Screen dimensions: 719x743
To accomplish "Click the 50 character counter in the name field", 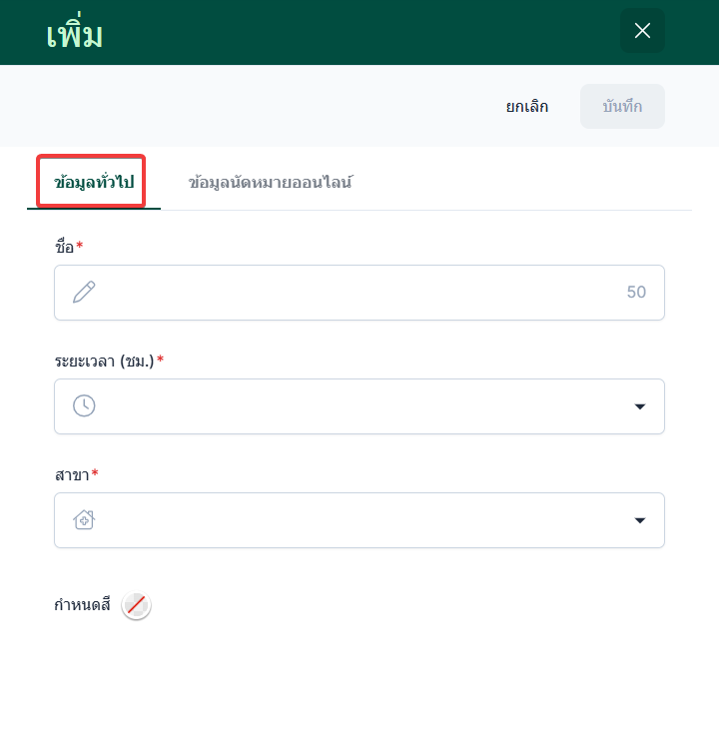I will pos(636,293).
